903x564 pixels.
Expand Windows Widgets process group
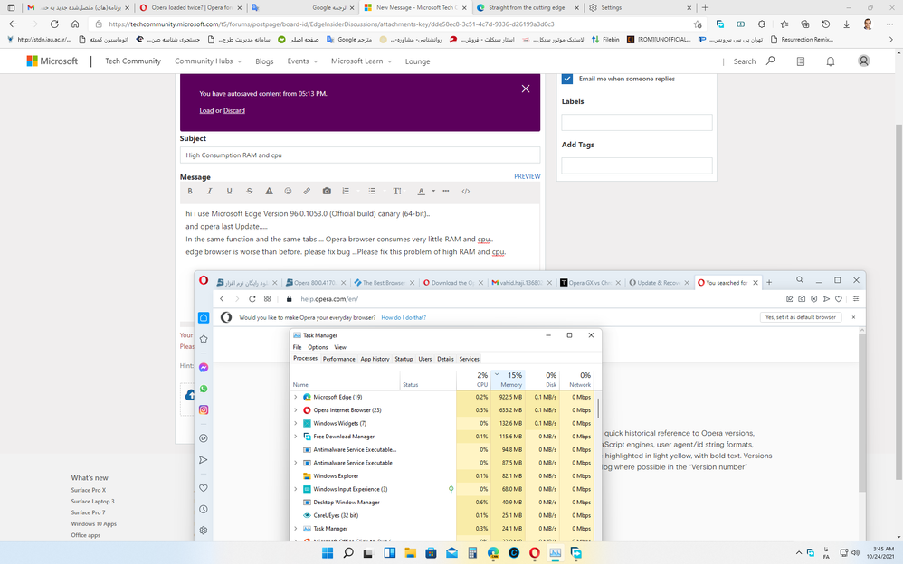click(296, 424)
